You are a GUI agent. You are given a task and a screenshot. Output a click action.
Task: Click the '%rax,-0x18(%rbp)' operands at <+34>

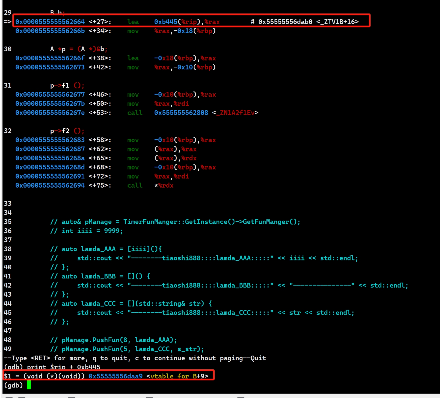pos(185,31)
